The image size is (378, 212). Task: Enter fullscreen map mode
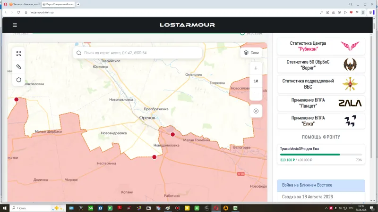(19, 54)
